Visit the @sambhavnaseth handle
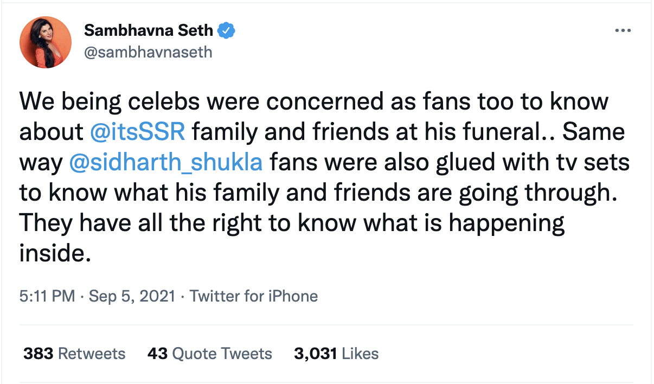 [x=148, y=52]
